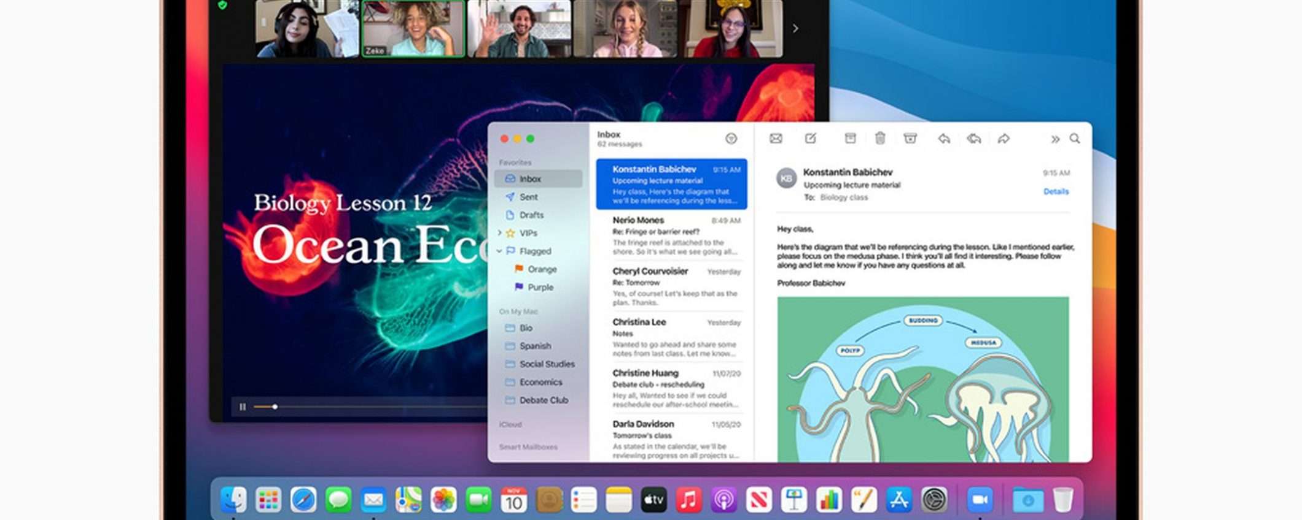Move the message to Junk
The height and width of the screenshot is (520, 1302).
(x=910, y=139)
